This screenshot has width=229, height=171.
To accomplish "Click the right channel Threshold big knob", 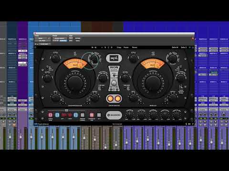I will click(x=153, y=83).
